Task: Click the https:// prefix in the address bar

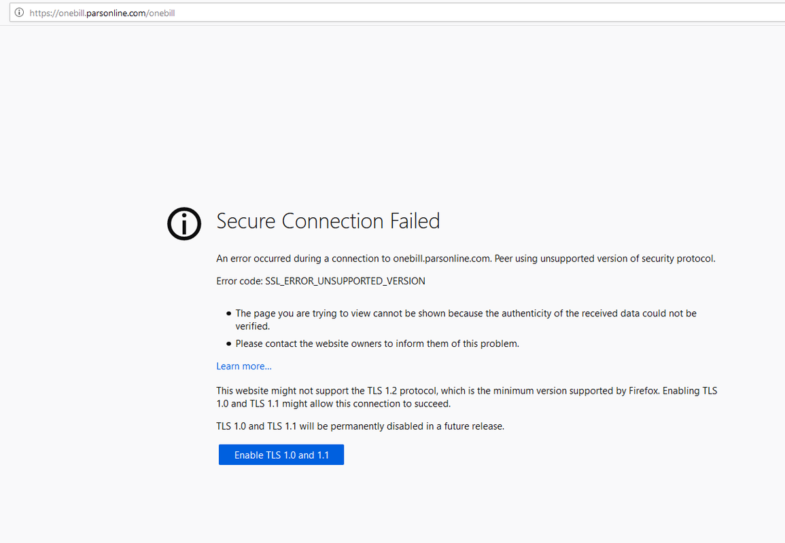Action: pos(43,13)
